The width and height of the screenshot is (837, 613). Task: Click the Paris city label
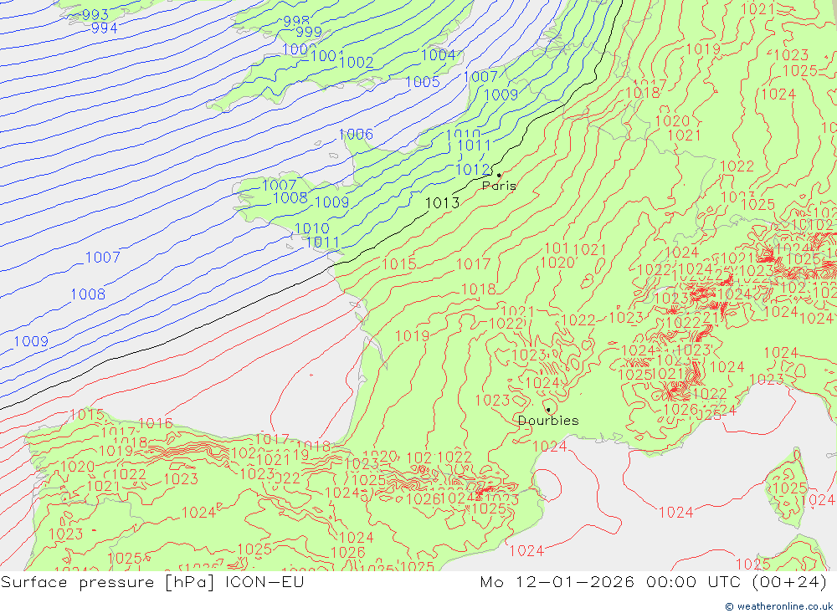coord(499,186)
